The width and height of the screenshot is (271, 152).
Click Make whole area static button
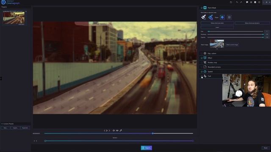click(x=217, y=23)
